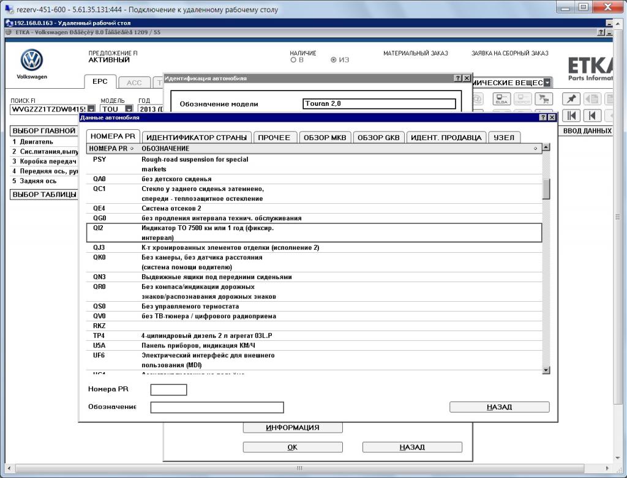Click the list with left arrow icon
The height and width of the screenshot is (478, 627).
(x=592, y=99)
